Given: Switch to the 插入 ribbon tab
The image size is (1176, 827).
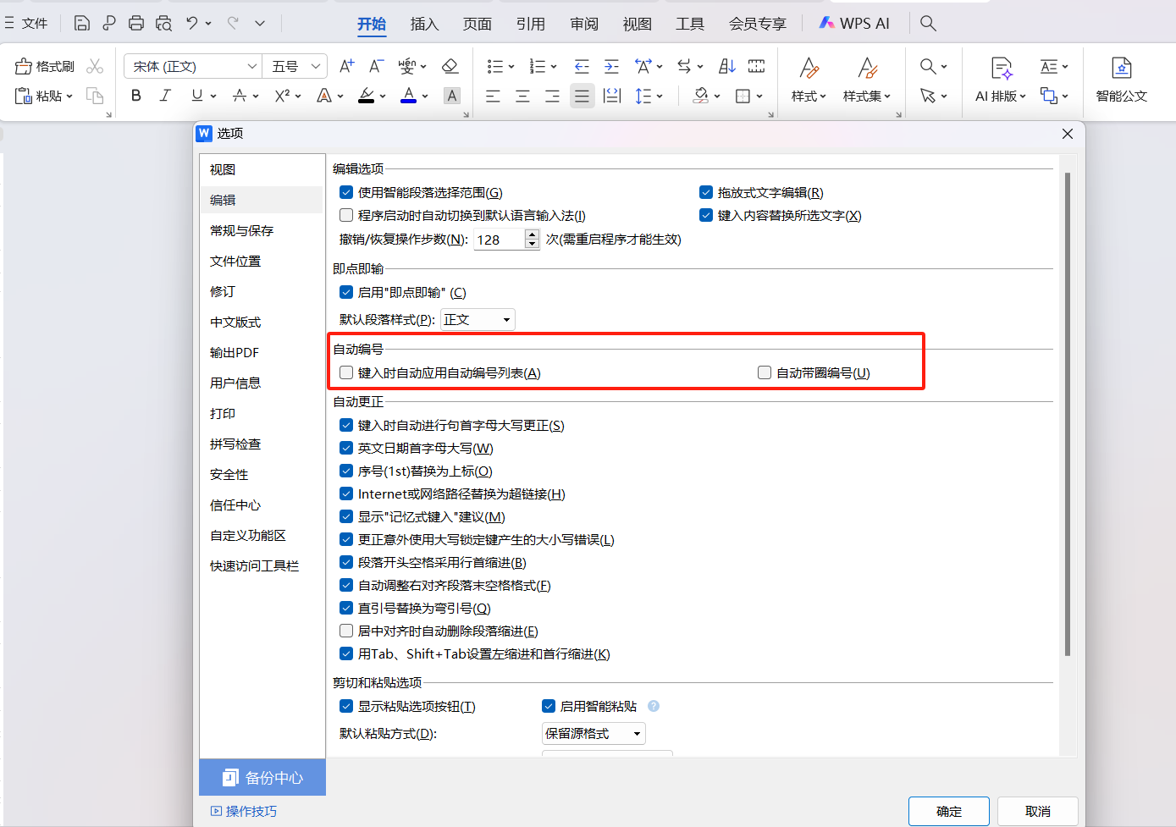Looking at the screenshot, I should (x=424, y=24).
